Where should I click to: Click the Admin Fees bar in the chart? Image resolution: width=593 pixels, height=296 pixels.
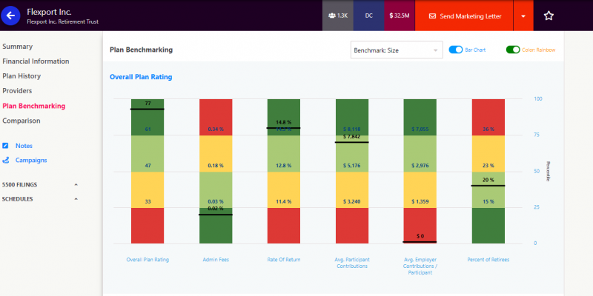(216, 170)
